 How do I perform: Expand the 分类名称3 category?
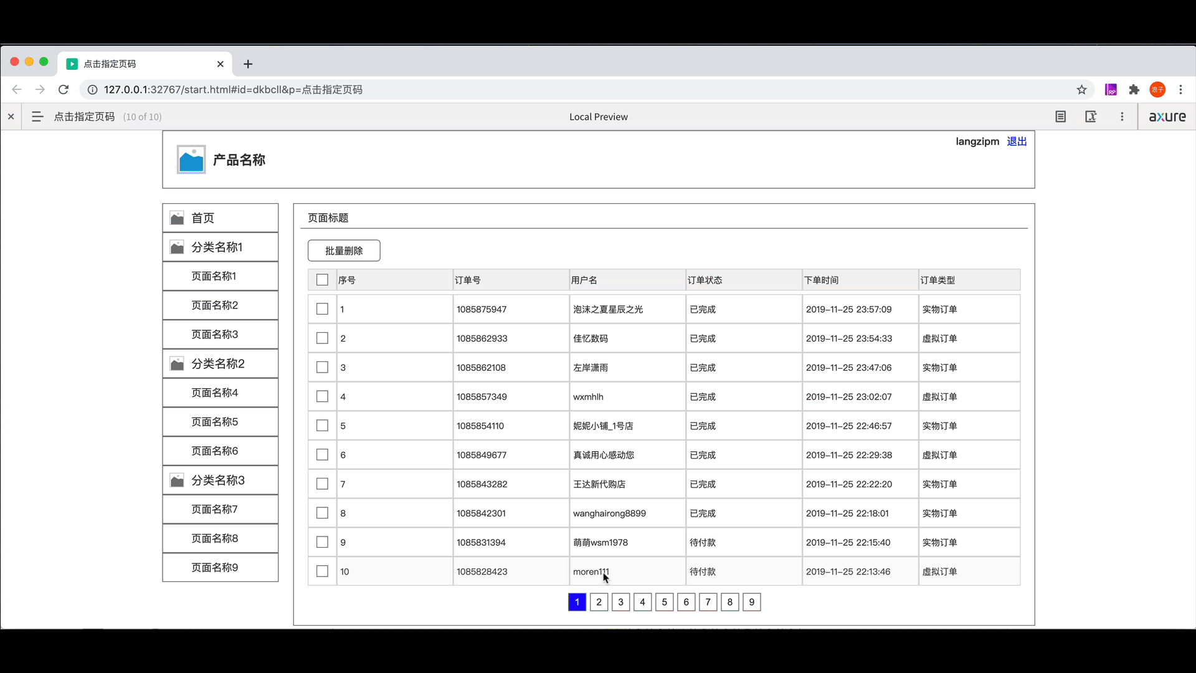[221, 480]
